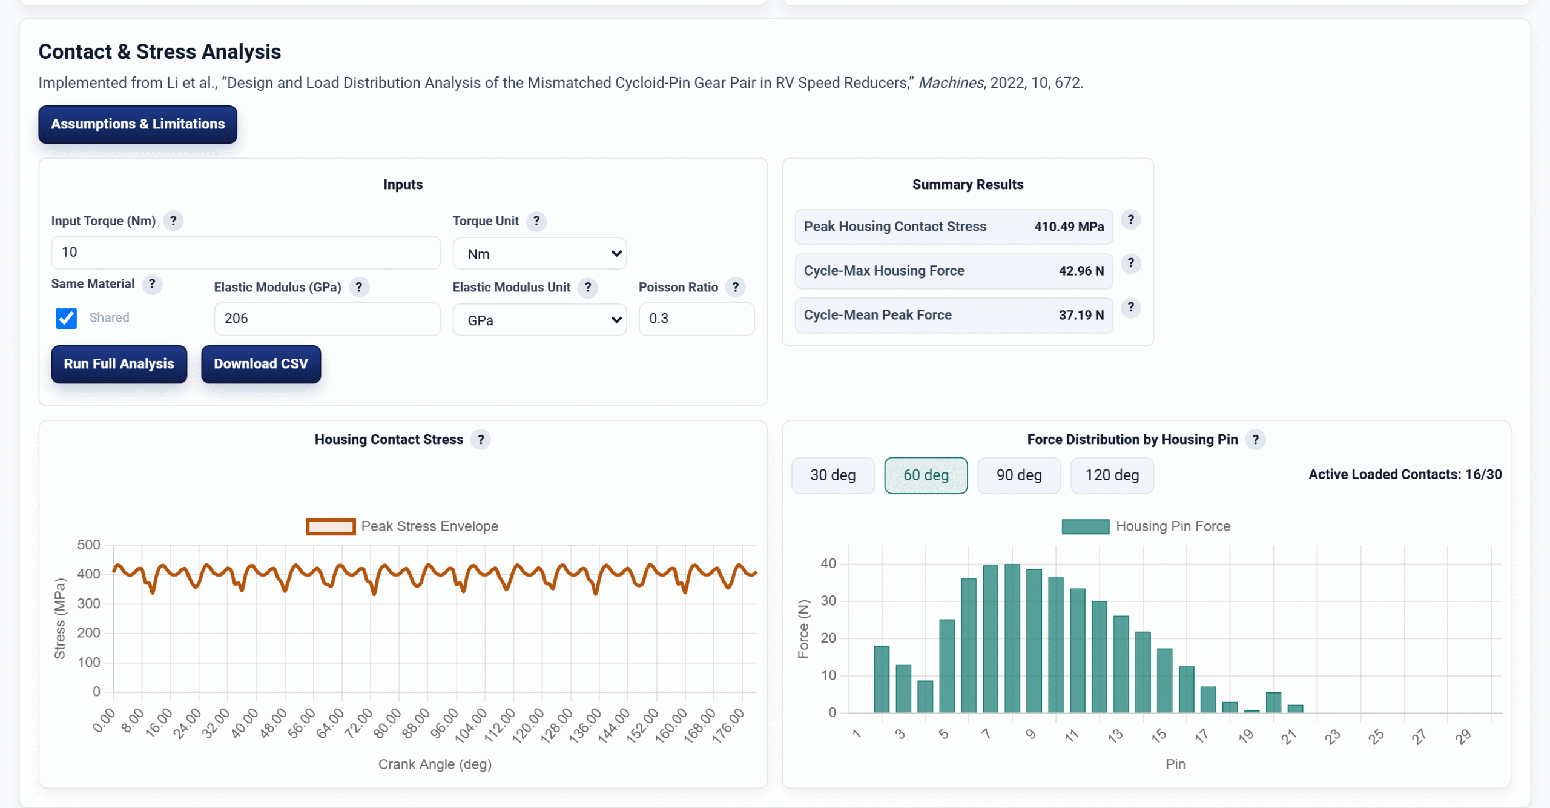Toggle Peak Stress Envelope legend item
Viewport: 1550px width, 808px height.
point(402,526)
